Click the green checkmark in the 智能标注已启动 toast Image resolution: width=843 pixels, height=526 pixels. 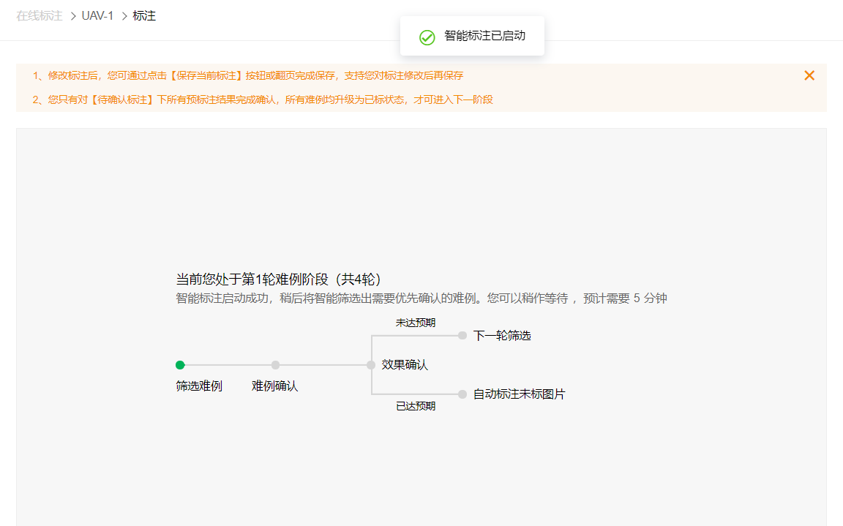(x=427, y=37)
